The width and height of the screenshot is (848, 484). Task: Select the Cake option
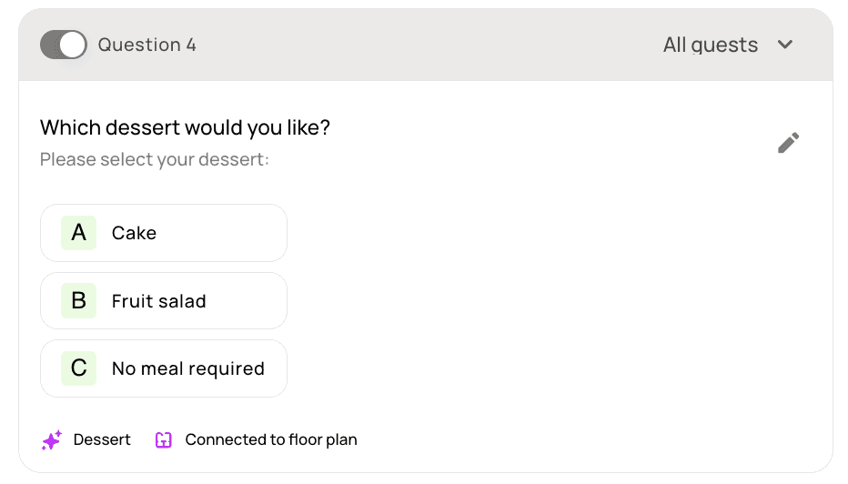click(164, 233)
